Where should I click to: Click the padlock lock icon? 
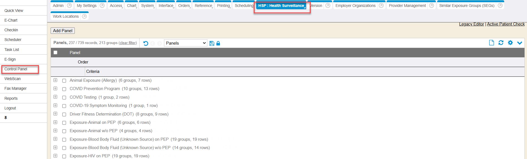coord(218,43)
